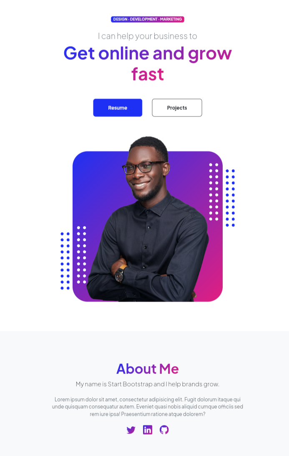This screenshot has height=456, width=289.
Task: Click the Lorem ipsum paragraph text
Action: pos(147,407)
